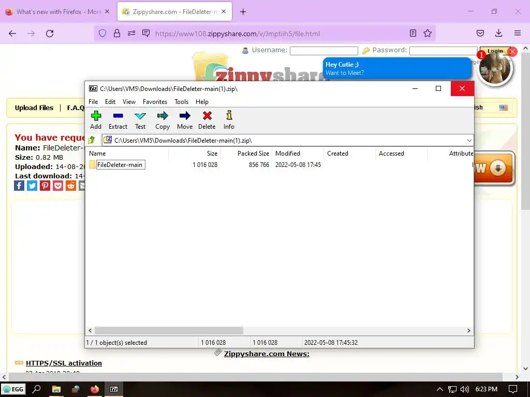Open HTTPS/SSL activation news link
Image resolution: width=530 pixels, height=397 pixels.
coord(64,363)
